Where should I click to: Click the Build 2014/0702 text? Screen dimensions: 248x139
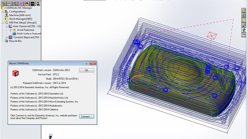[62, 79]
